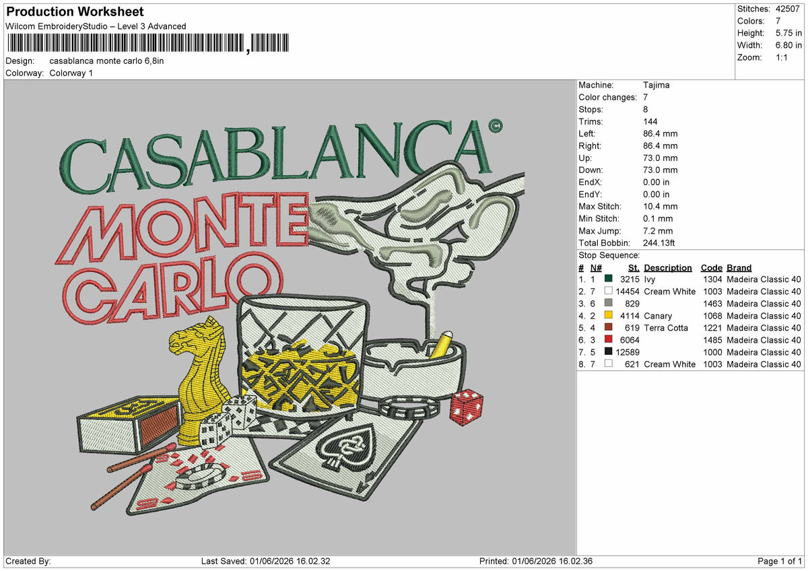Select the white swatch beside stitch count 14454

click(x=609, y=291)
